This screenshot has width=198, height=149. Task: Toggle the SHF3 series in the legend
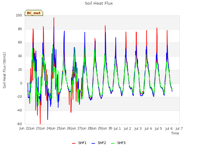tap(118, 143)
